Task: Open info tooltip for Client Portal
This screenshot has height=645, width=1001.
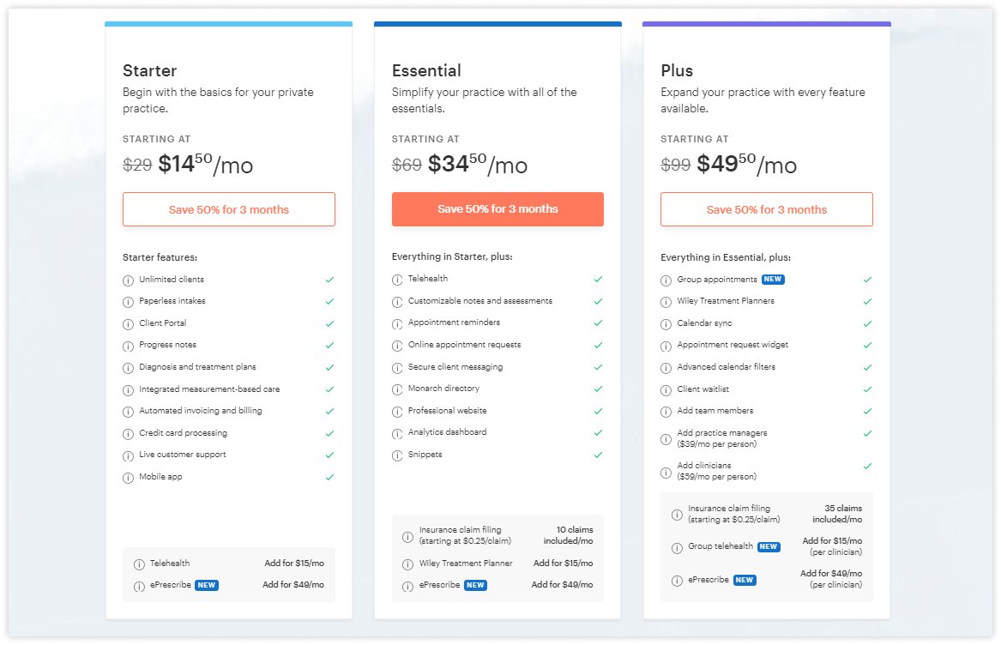Action: [x=129, y=324]
